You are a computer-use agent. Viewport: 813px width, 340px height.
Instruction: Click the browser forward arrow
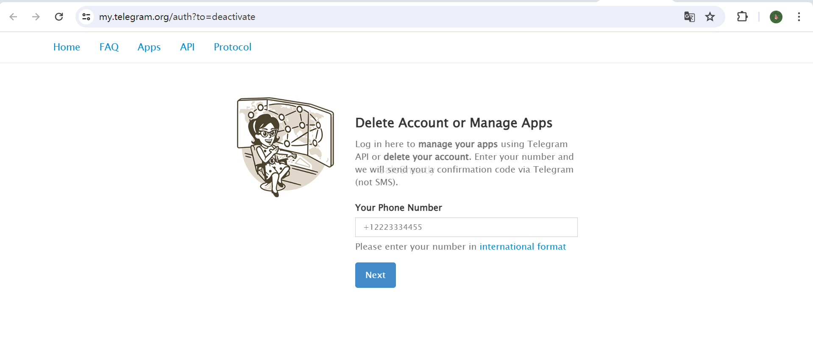click(36, 17)
